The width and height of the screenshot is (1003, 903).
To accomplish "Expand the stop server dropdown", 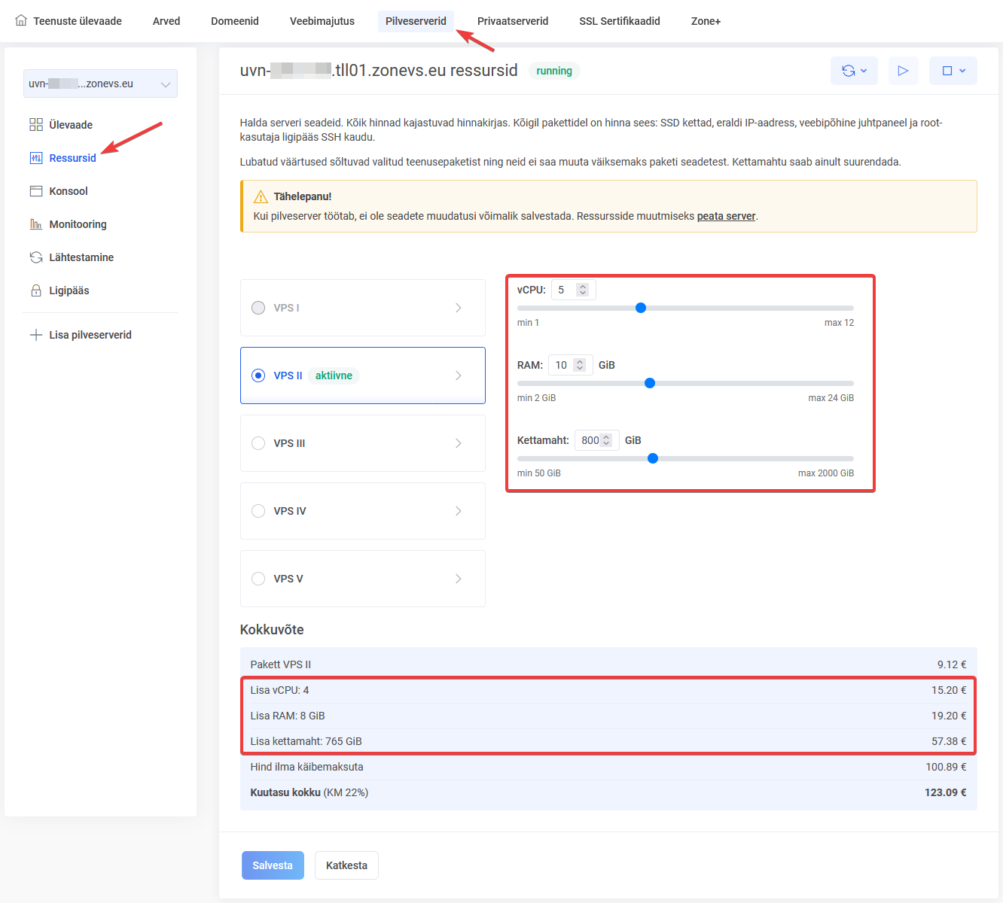I will pos(953,71).
